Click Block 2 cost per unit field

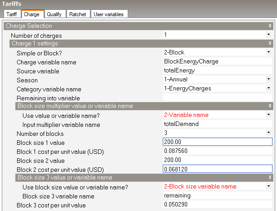tap(217, 169)
